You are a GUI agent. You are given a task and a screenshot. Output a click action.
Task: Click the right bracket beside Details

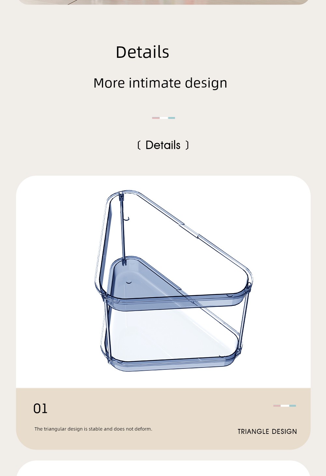187,145
